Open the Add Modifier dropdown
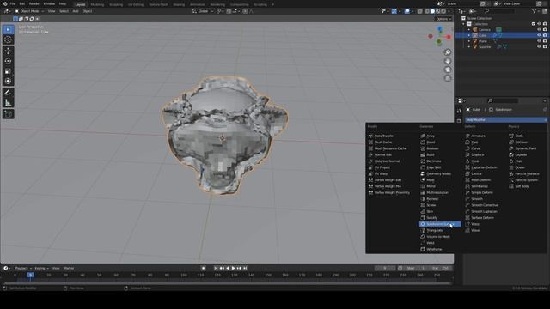550x309 pixels. (x=506, y=120)
